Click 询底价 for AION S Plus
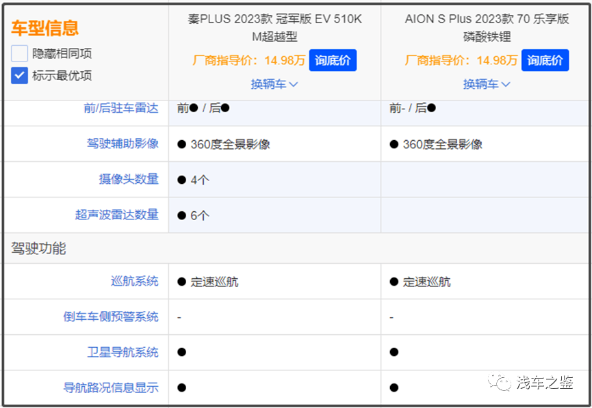 click(x=545, y=60)
